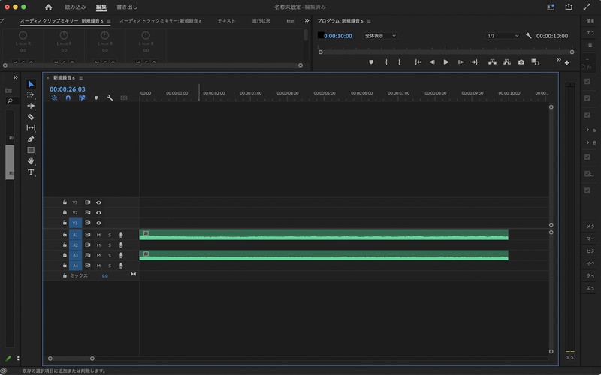601x375 pixels.
Task: Step forward one frame
Action: tap(461, 62)
